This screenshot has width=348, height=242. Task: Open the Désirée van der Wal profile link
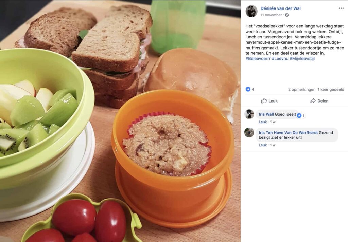(x=280, y=8)
